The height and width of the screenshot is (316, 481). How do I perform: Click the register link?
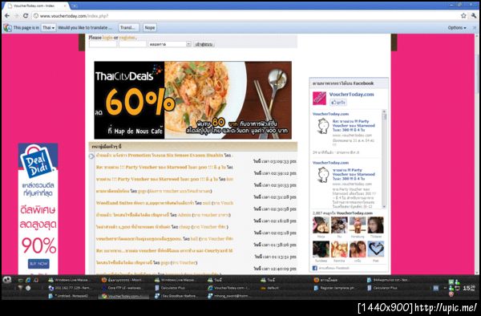pyautogui.click(x=127, y=38)
